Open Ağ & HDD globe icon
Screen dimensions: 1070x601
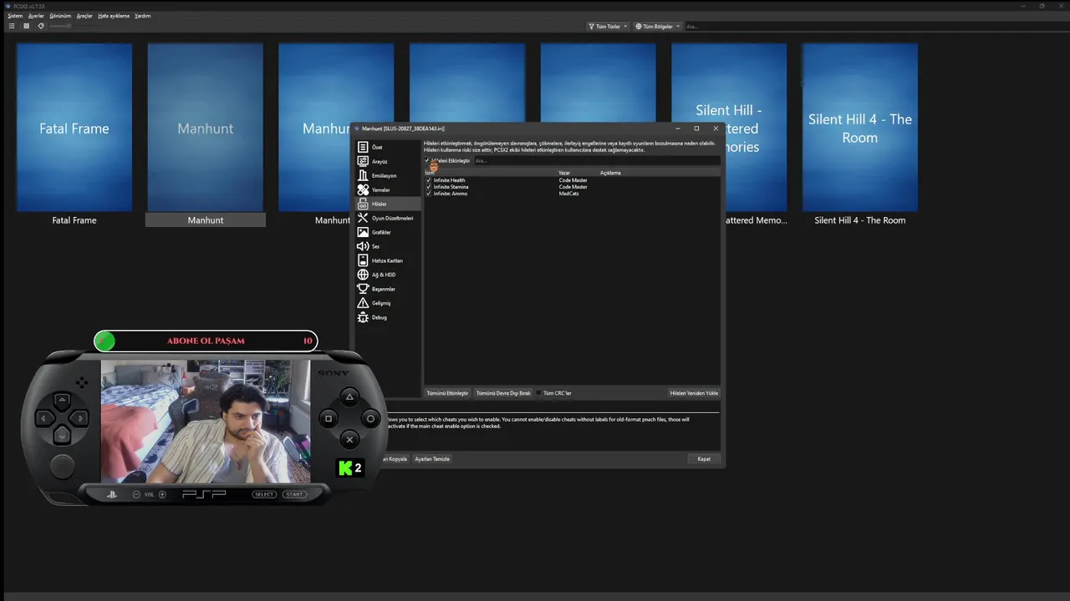(x=363, y=275)
